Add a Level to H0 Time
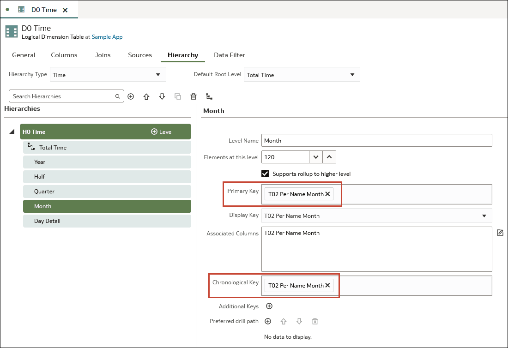 click(162, 132)
